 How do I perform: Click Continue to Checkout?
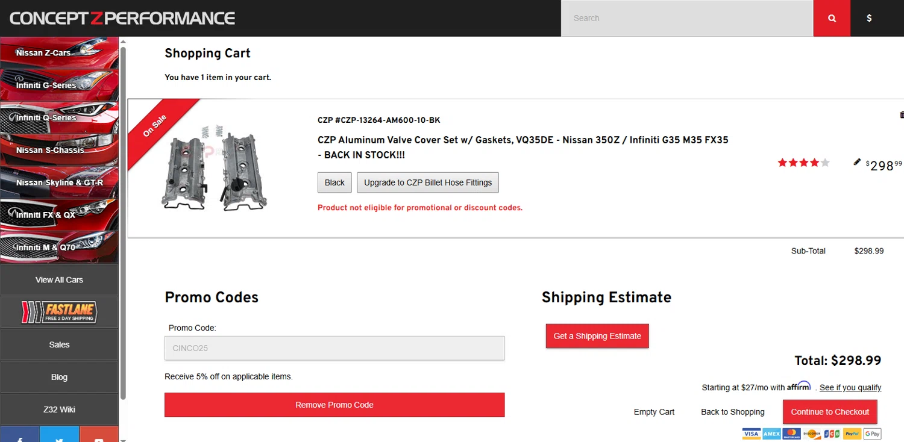click(830, 412)
